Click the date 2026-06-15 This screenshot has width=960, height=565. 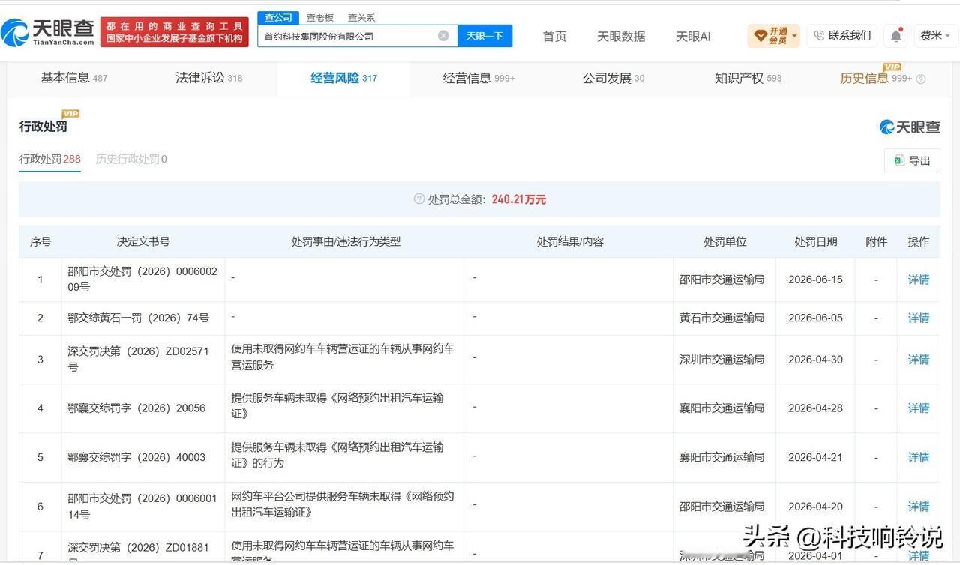point(816,280)
